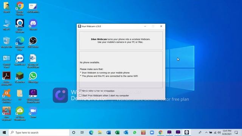Viewport: 242px width, 136px height.
Task: Select the Zoom desktop shortcut
Action: (33, 113)
